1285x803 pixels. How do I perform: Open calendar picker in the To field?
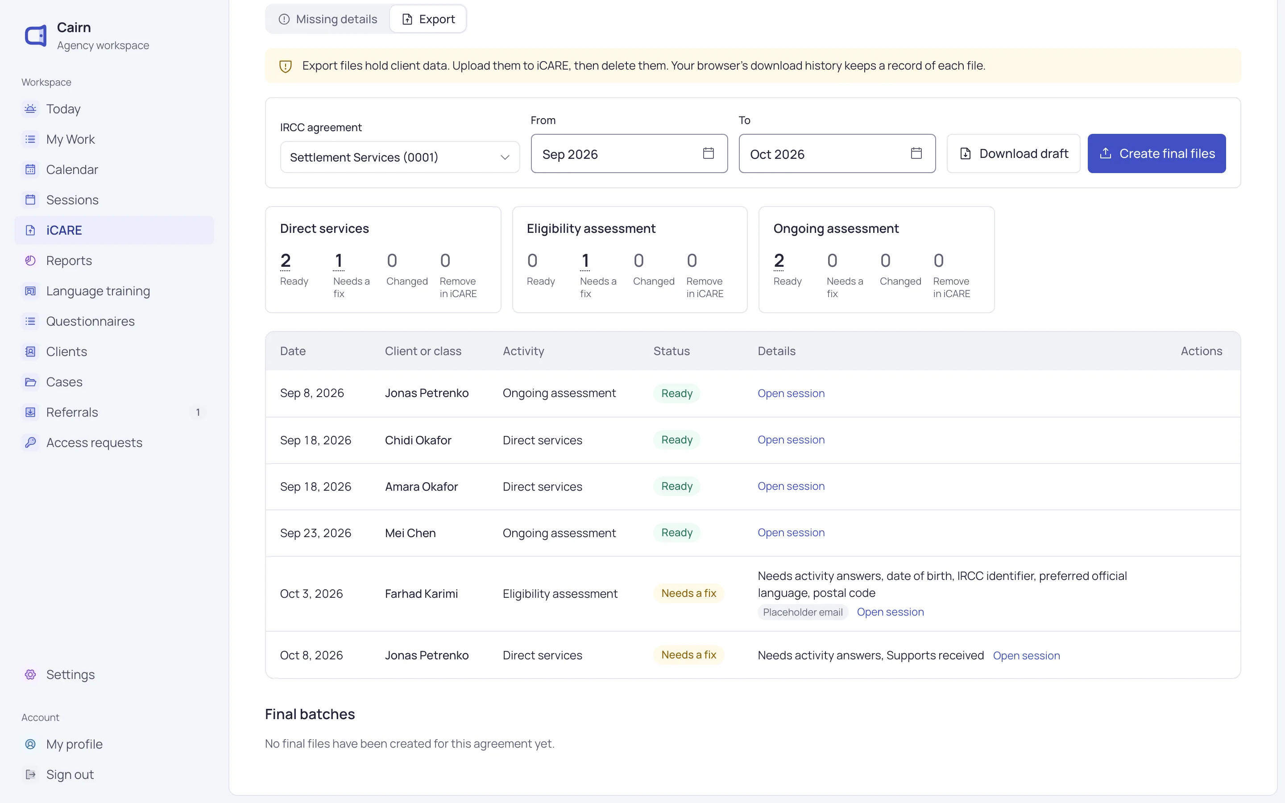tap(916, 153)
